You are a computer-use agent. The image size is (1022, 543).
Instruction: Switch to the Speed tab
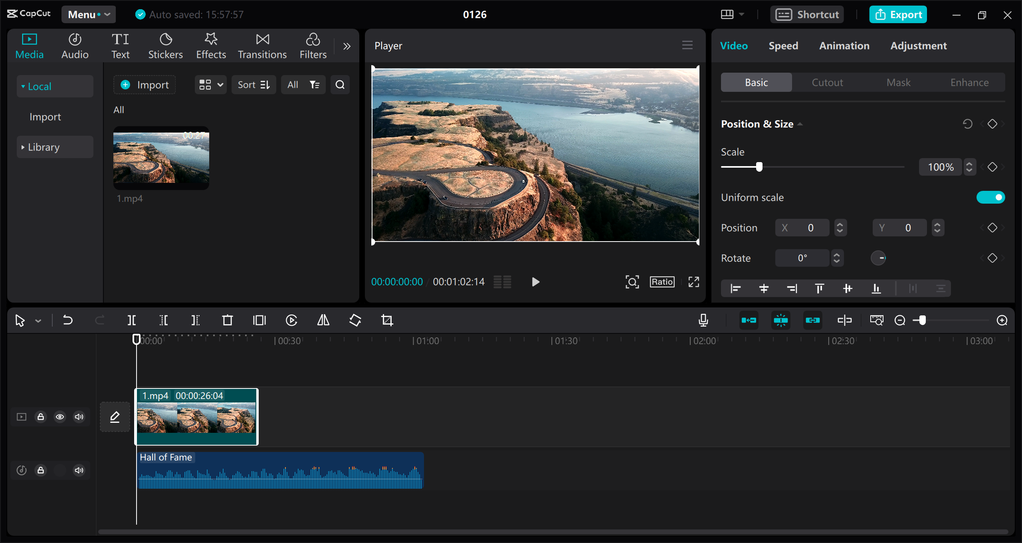point(783,45)
